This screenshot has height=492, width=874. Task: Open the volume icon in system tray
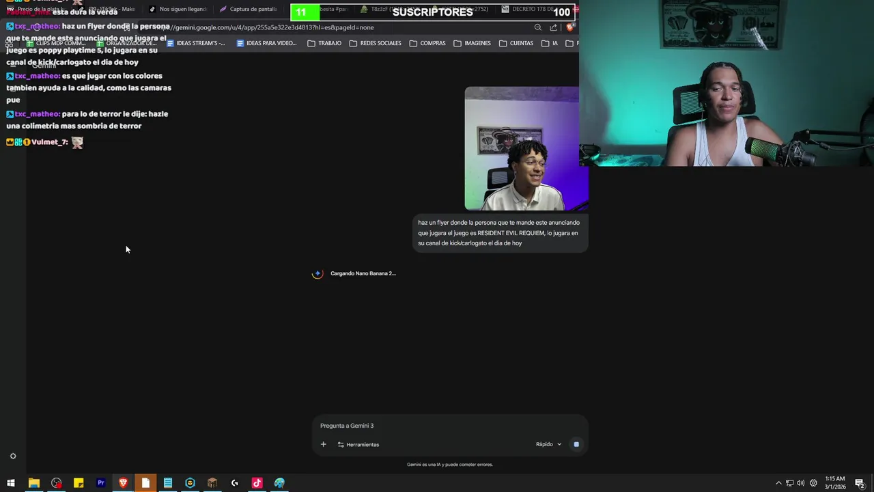801,483
